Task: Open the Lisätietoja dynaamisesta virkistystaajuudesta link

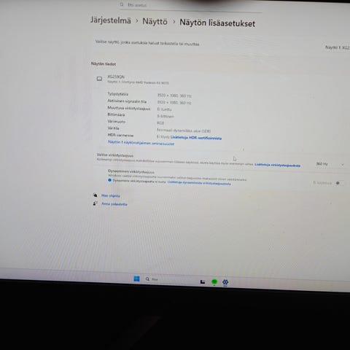Action: point(199,183)
